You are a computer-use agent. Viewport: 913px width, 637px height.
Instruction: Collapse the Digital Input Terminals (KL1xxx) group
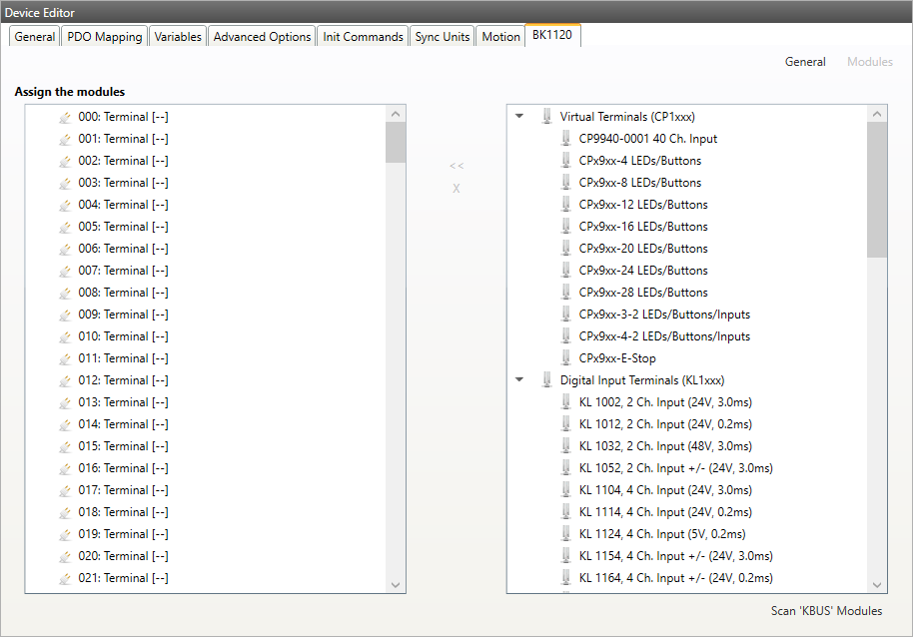coord(519,380)
